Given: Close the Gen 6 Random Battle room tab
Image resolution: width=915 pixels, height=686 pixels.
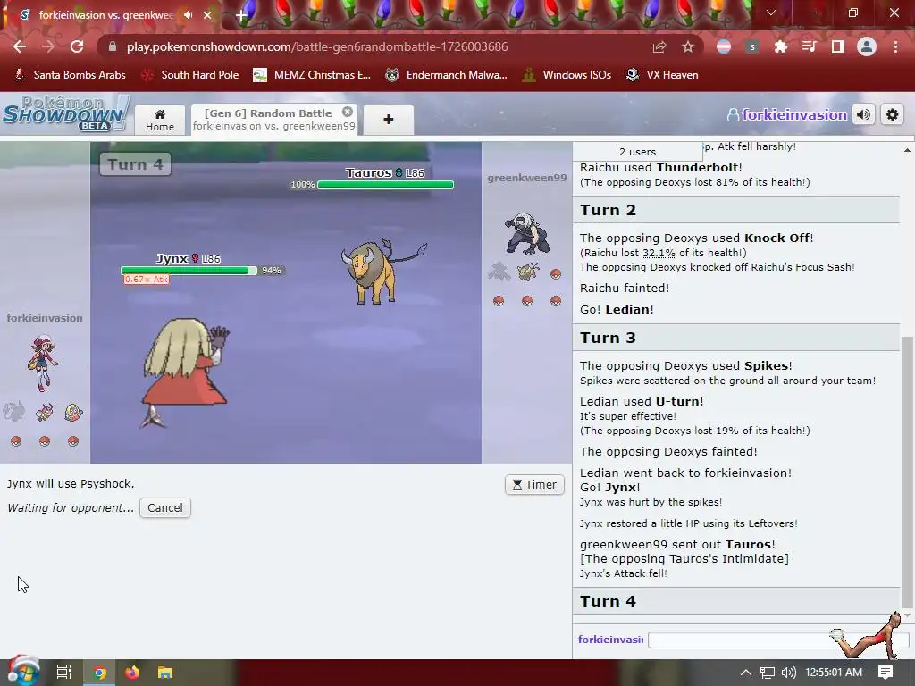Looking at the screenshot, I should [348, 112].
